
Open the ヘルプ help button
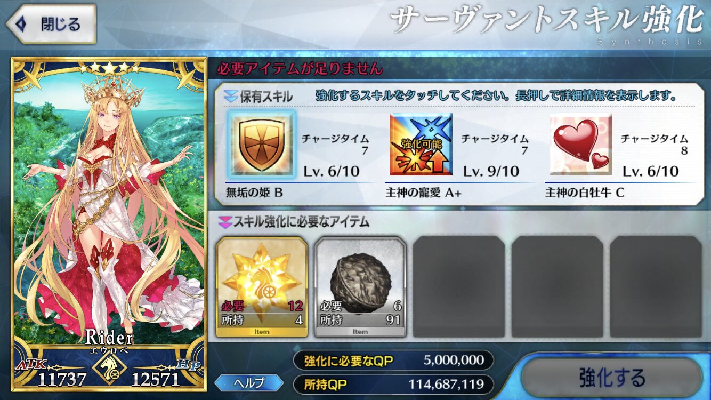[x=249, y=382]
